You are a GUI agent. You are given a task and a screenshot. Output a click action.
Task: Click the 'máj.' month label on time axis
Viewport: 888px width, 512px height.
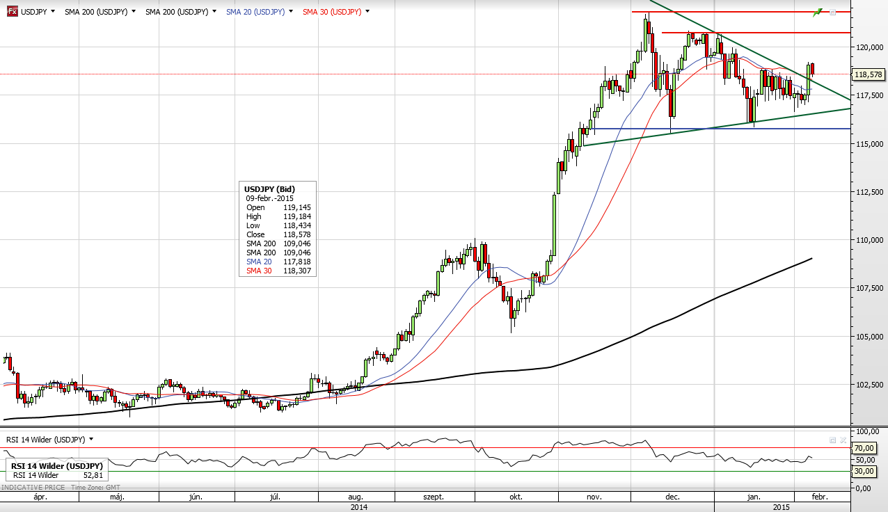(x=117, y=497)
